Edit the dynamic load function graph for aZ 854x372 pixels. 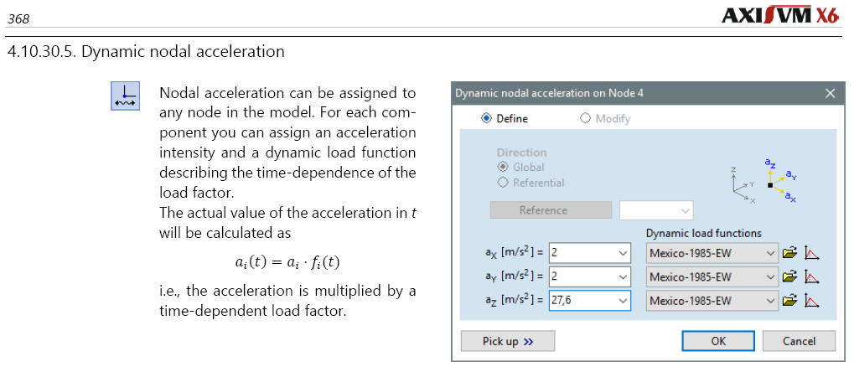pyautogui.click(x=811, y=301)
